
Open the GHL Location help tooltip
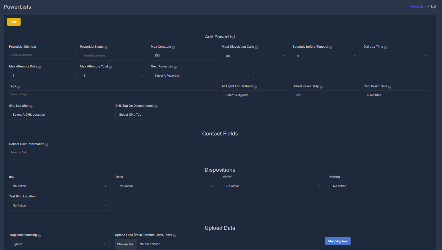[x=31, y=106]
